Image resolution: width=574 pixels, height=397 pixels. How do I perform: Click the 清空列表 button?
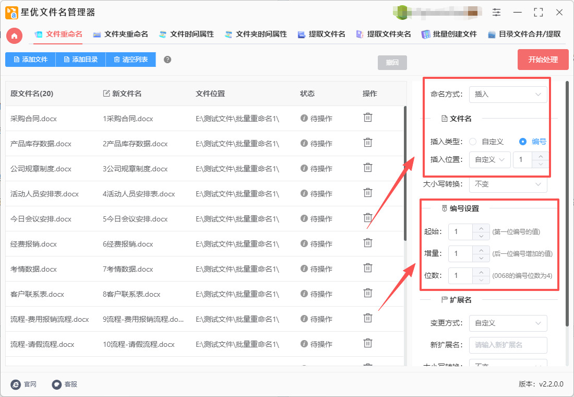130,60
